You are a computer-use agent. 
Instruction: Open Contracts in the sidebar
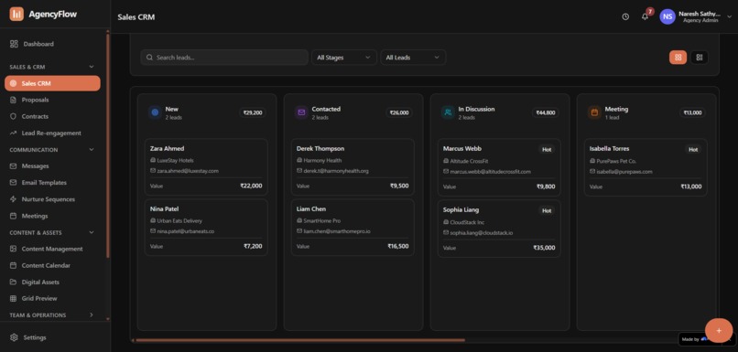click(x=53, y=116)
